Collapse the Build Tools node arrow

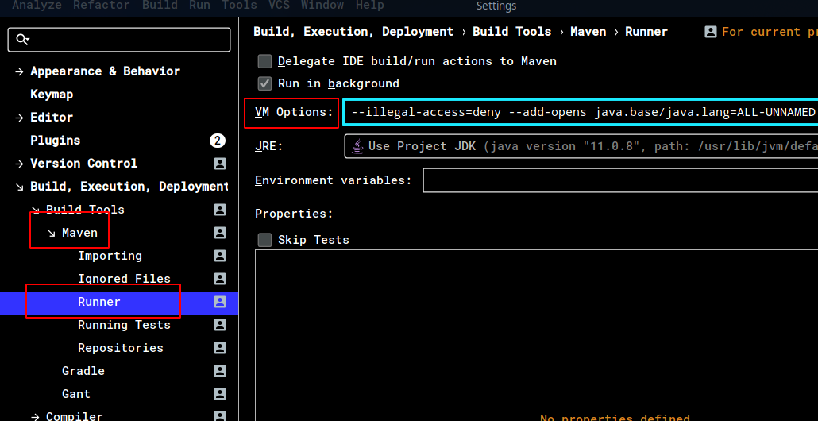pyautogui.click(x=36, y=210)
